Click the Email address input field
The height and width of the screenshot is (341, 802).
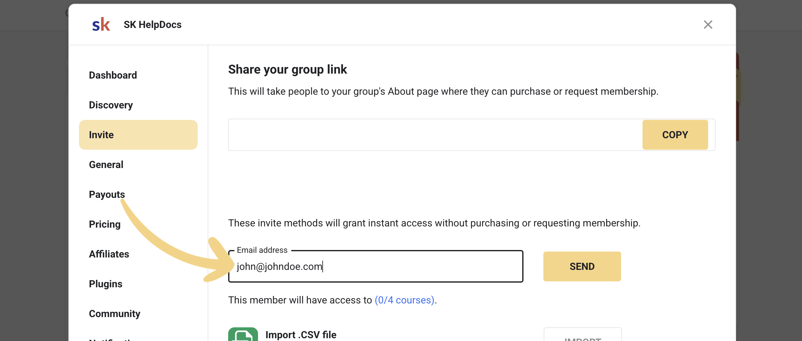point(376,267)
